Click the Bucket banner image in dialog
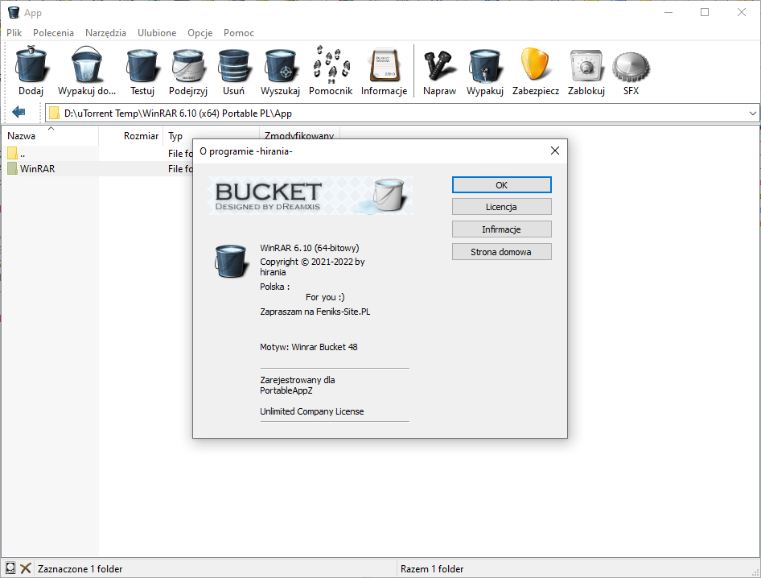 311,196
